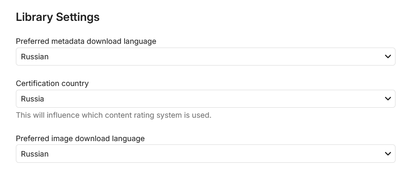Click the 'Library Settings' heading
This screenshot has height=177, width=408.
58,17
